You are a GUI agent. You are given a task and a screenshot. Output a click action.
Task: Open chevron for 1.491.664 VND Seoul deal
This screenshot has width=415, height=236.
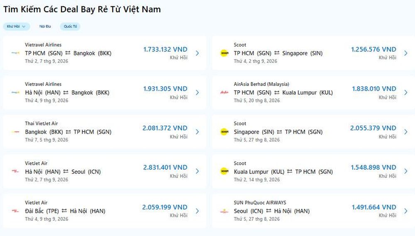tap(406, 211)
